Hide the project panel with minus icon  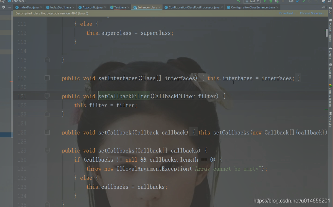click(10, 7)
